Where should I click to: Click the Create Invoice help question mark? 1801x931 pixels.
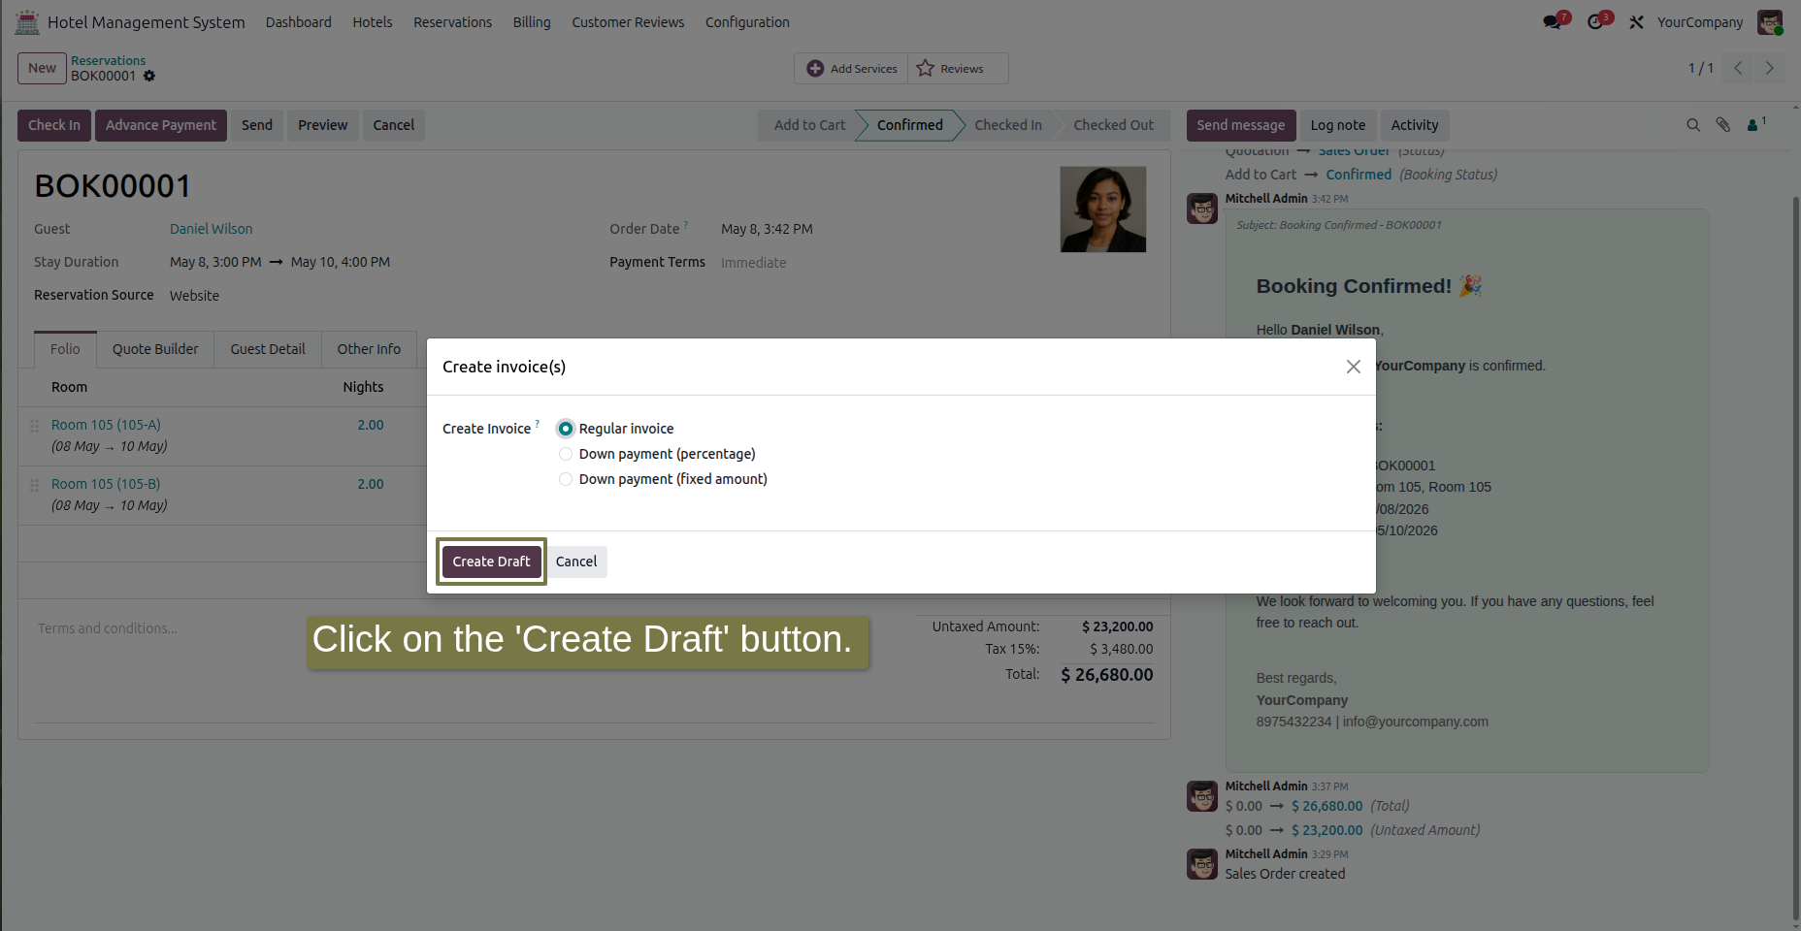coord(538,424)
